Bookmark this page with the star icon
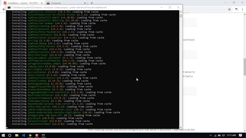 pos(229,9)
